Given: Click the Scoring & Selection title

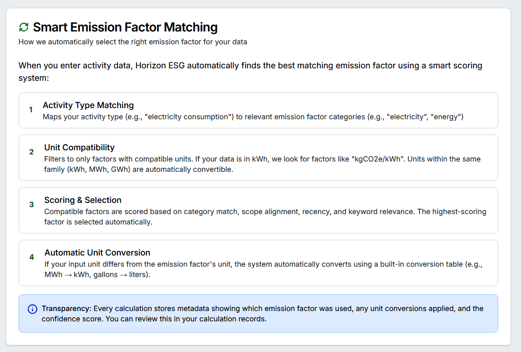Looking at the screenshot, I should 83,200.
